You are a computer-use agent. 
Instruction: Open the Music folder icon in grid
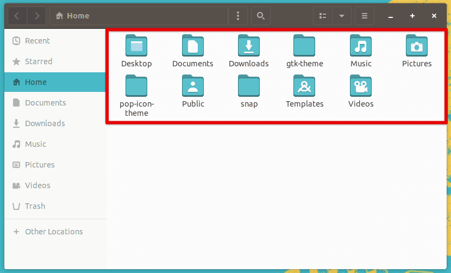tap(361, 46)
